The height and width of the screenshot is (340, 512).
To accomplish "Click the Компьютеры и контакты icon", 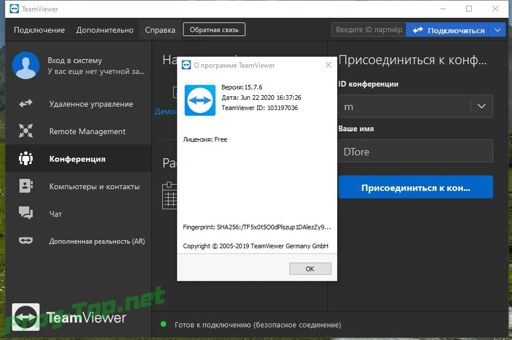I will point(25,186).
